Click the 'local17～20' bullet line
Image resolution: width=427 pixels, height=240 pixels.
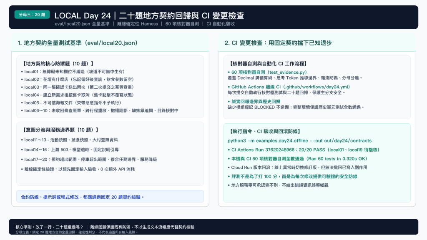click(89, 160)
